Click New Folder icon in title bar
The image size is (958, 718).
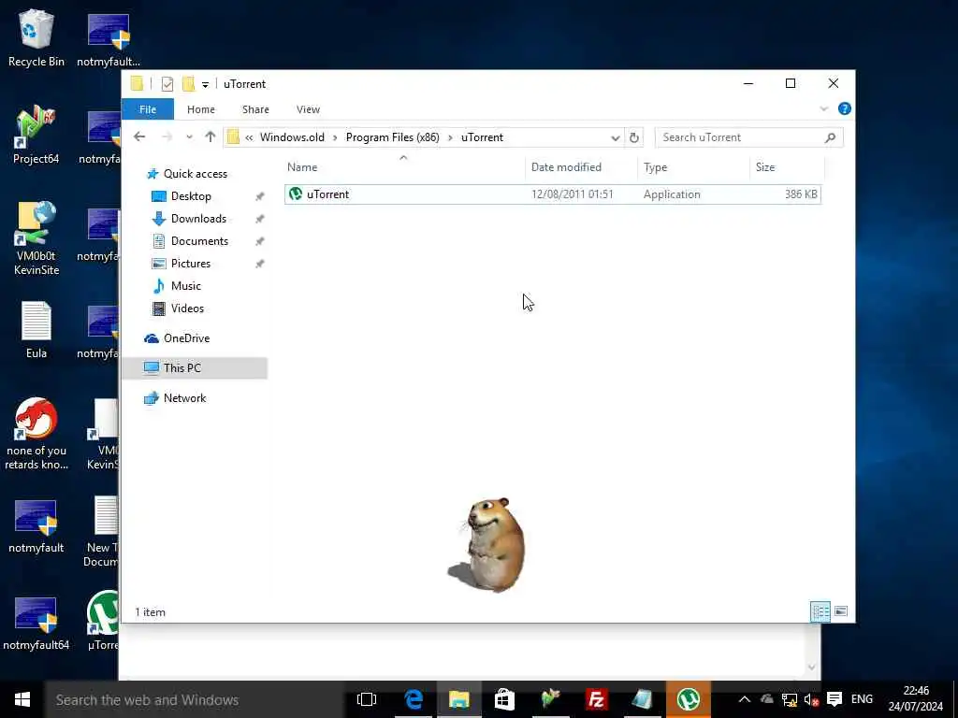(189, 83)
